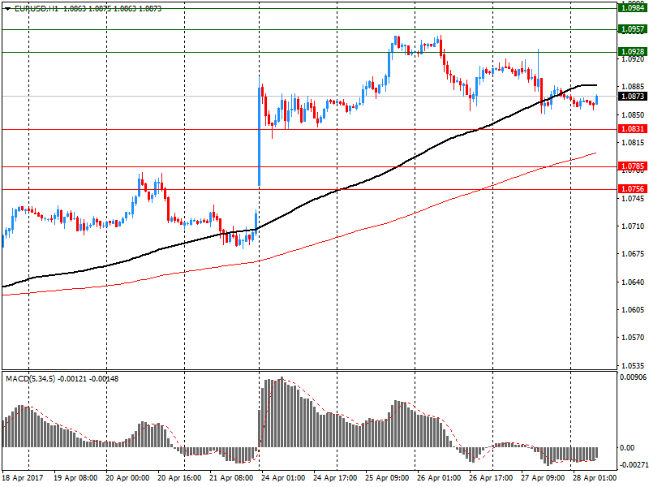Click the EURUSD,H1 chart title text
Image resolution: width=649 pixels, height=487 pixels.
[x=37, y=9]
